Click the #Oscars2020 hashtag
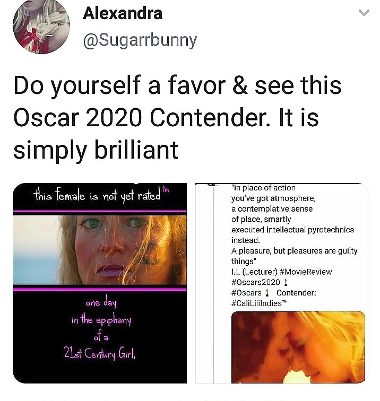380x401 pixels. [255, 282]
